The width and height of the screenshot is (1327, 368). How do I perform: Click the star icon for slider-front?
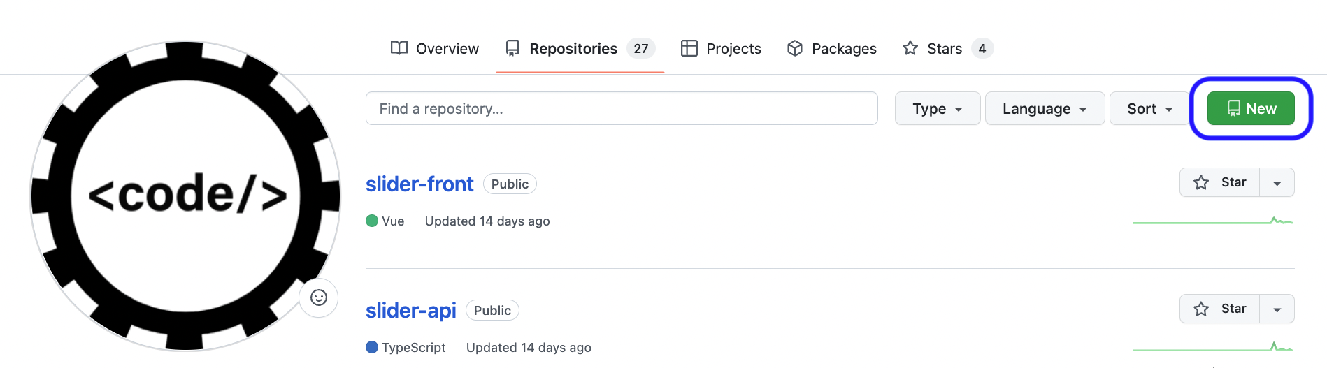1201,182
